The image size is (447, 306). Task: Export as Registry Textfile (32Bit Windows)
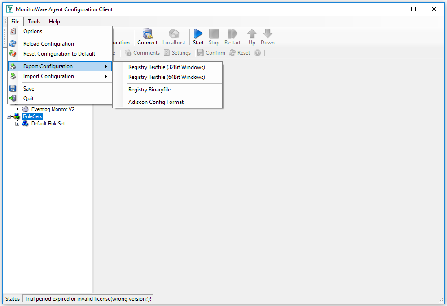(x=167, y=67)
